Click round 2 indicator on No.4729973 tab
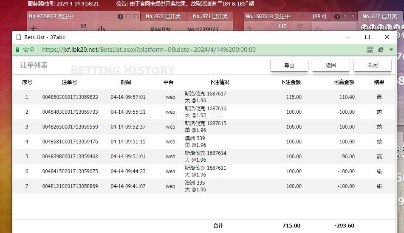Viewport: 404px width, 233px height. pos(128,17)
